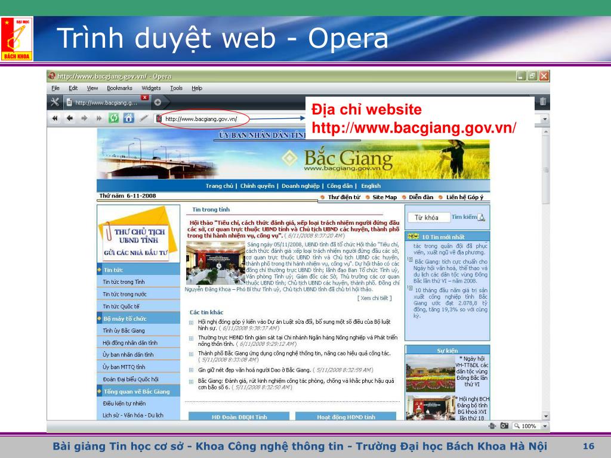Open headline Hội thảo Tiêu chí, cách thức đánh giá
This screenshot has width=611, height=458.
[x=293, y=229]
